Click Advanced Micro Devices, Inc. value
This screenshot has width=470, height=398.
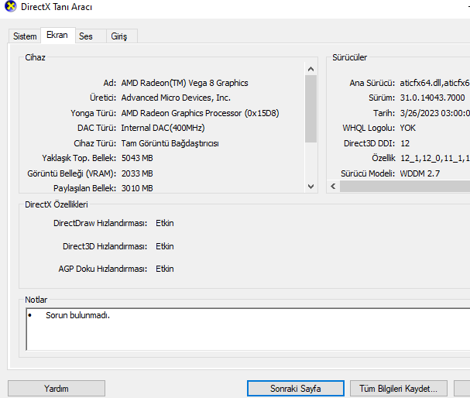176,98
